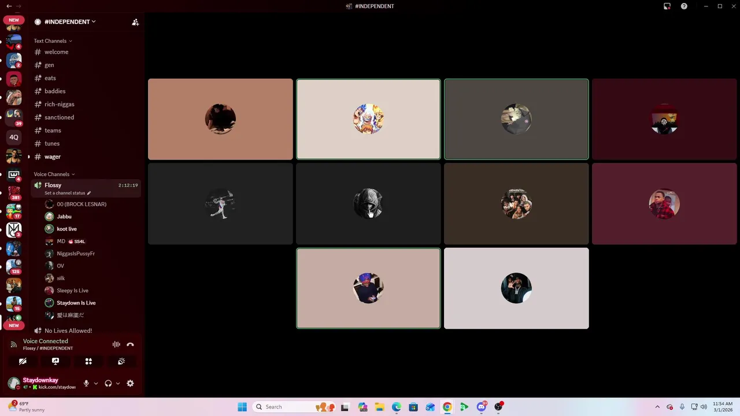
Task: Focus the purple hat avatar tile
Action: pos(368,288)
